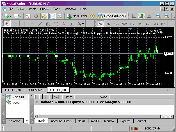Select the Fibonacci retracement tool
Viewport: 176px width, 132px height.
pos(56,24)
